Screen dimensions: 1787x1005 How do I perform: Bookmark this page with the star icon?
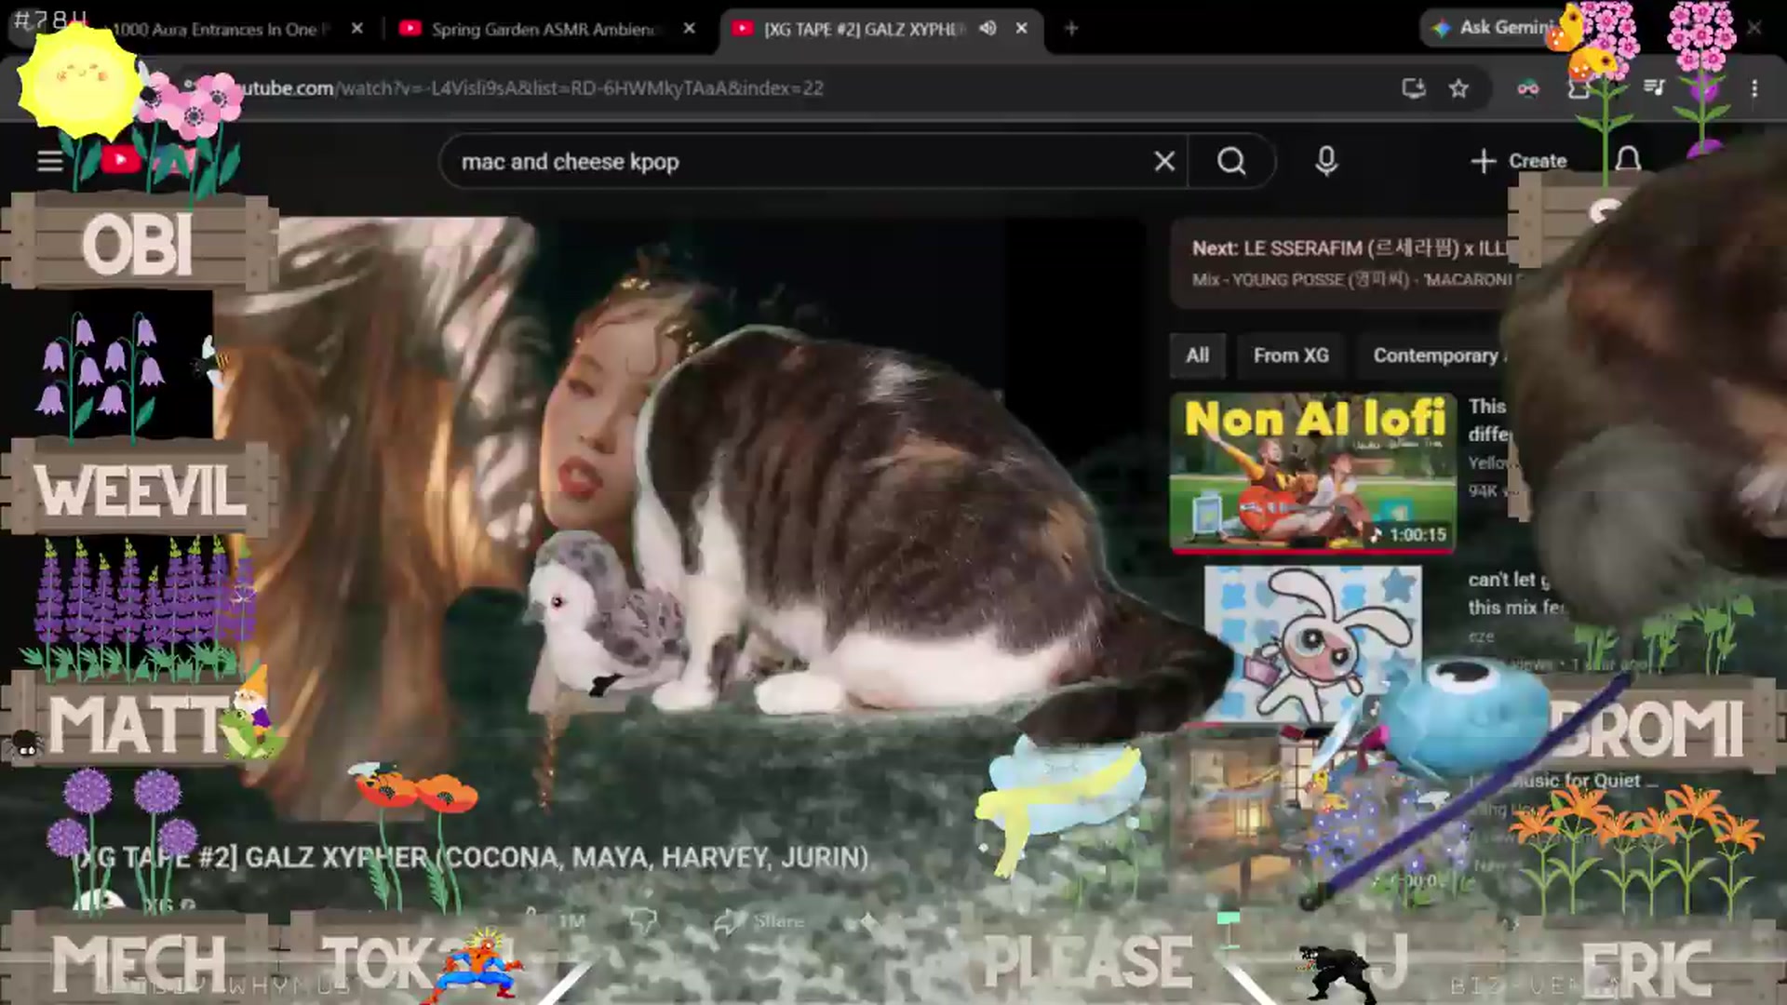coord(1458,88)
